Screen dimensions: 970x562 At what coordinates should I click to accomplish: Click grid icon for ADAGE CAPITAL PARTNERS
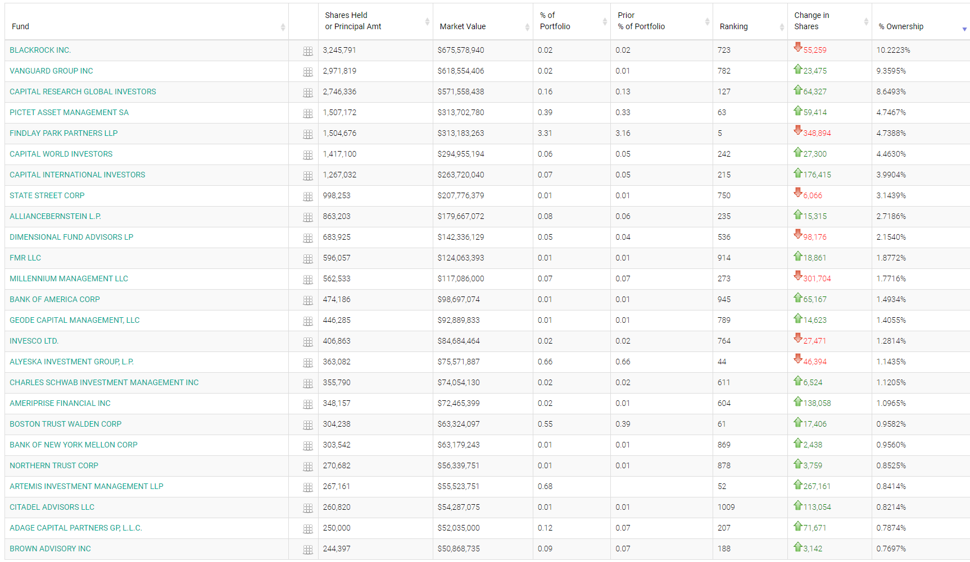pyautogui.click(x=308, y=529)
